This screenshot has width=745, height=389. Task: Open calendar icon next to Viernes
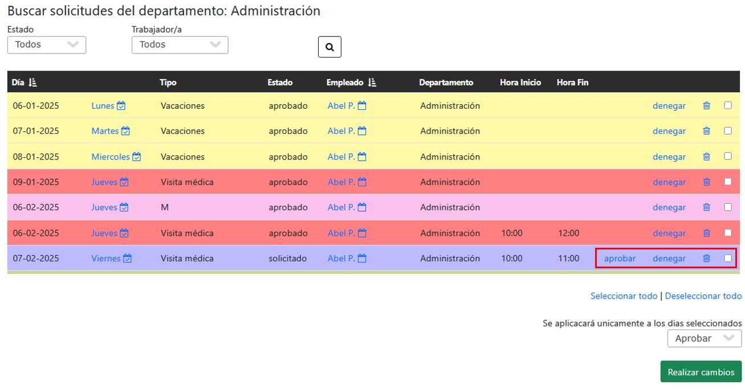pyautogui.click(x=128, y=258)
